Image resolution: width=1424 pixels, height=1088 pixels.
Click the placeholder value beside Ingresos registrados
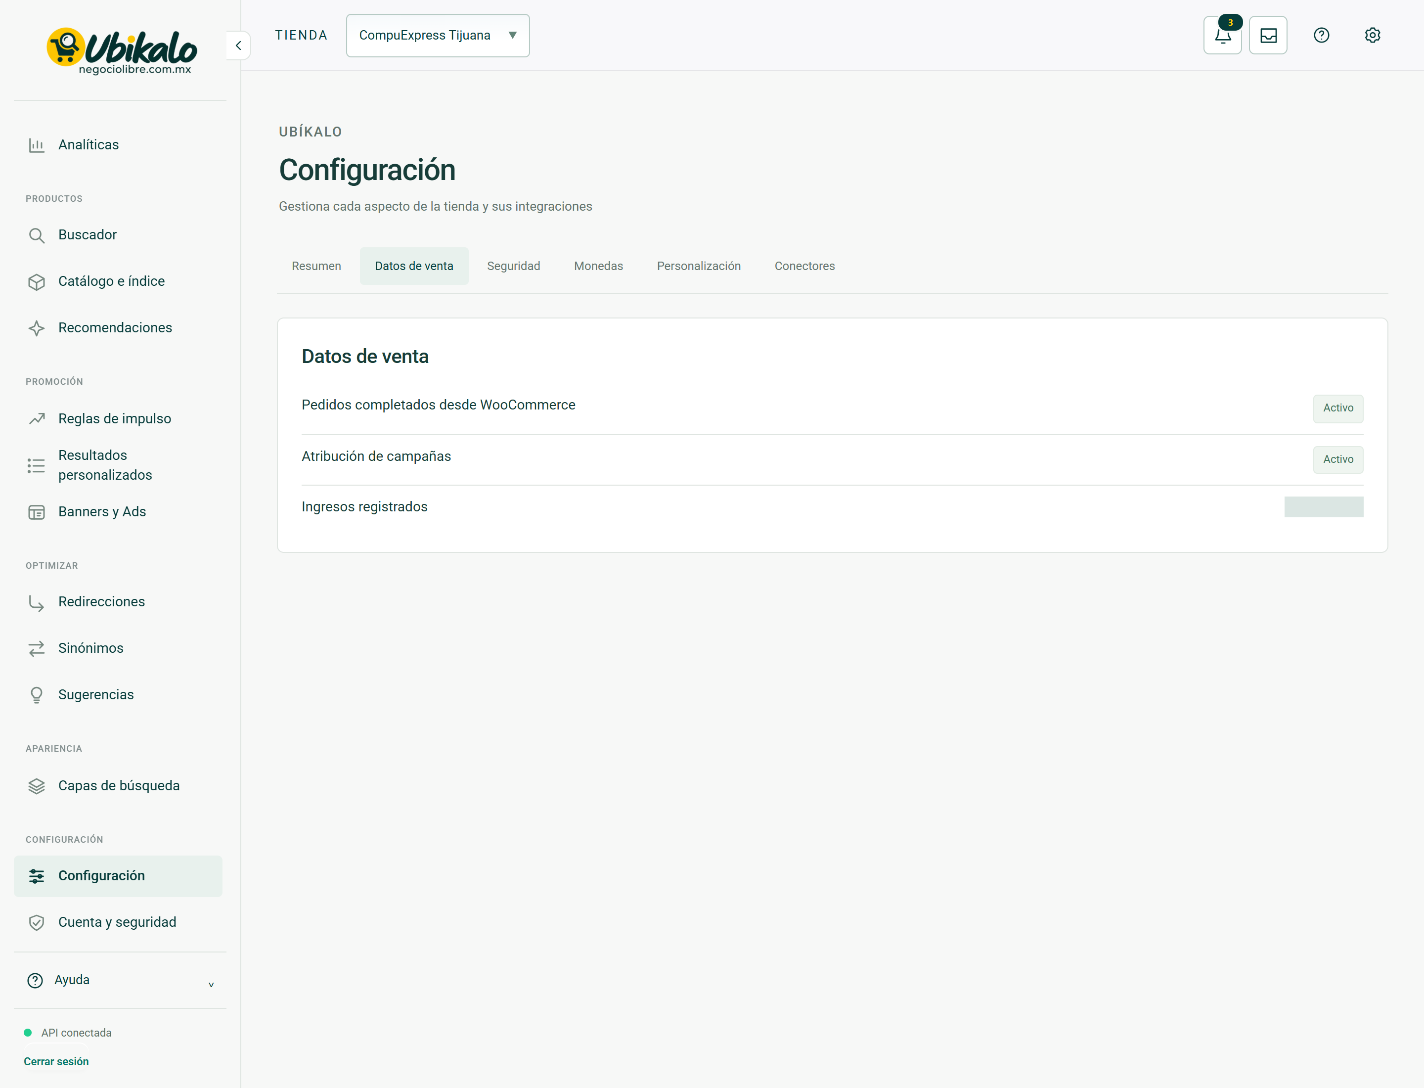click(x=1324, y=506)
